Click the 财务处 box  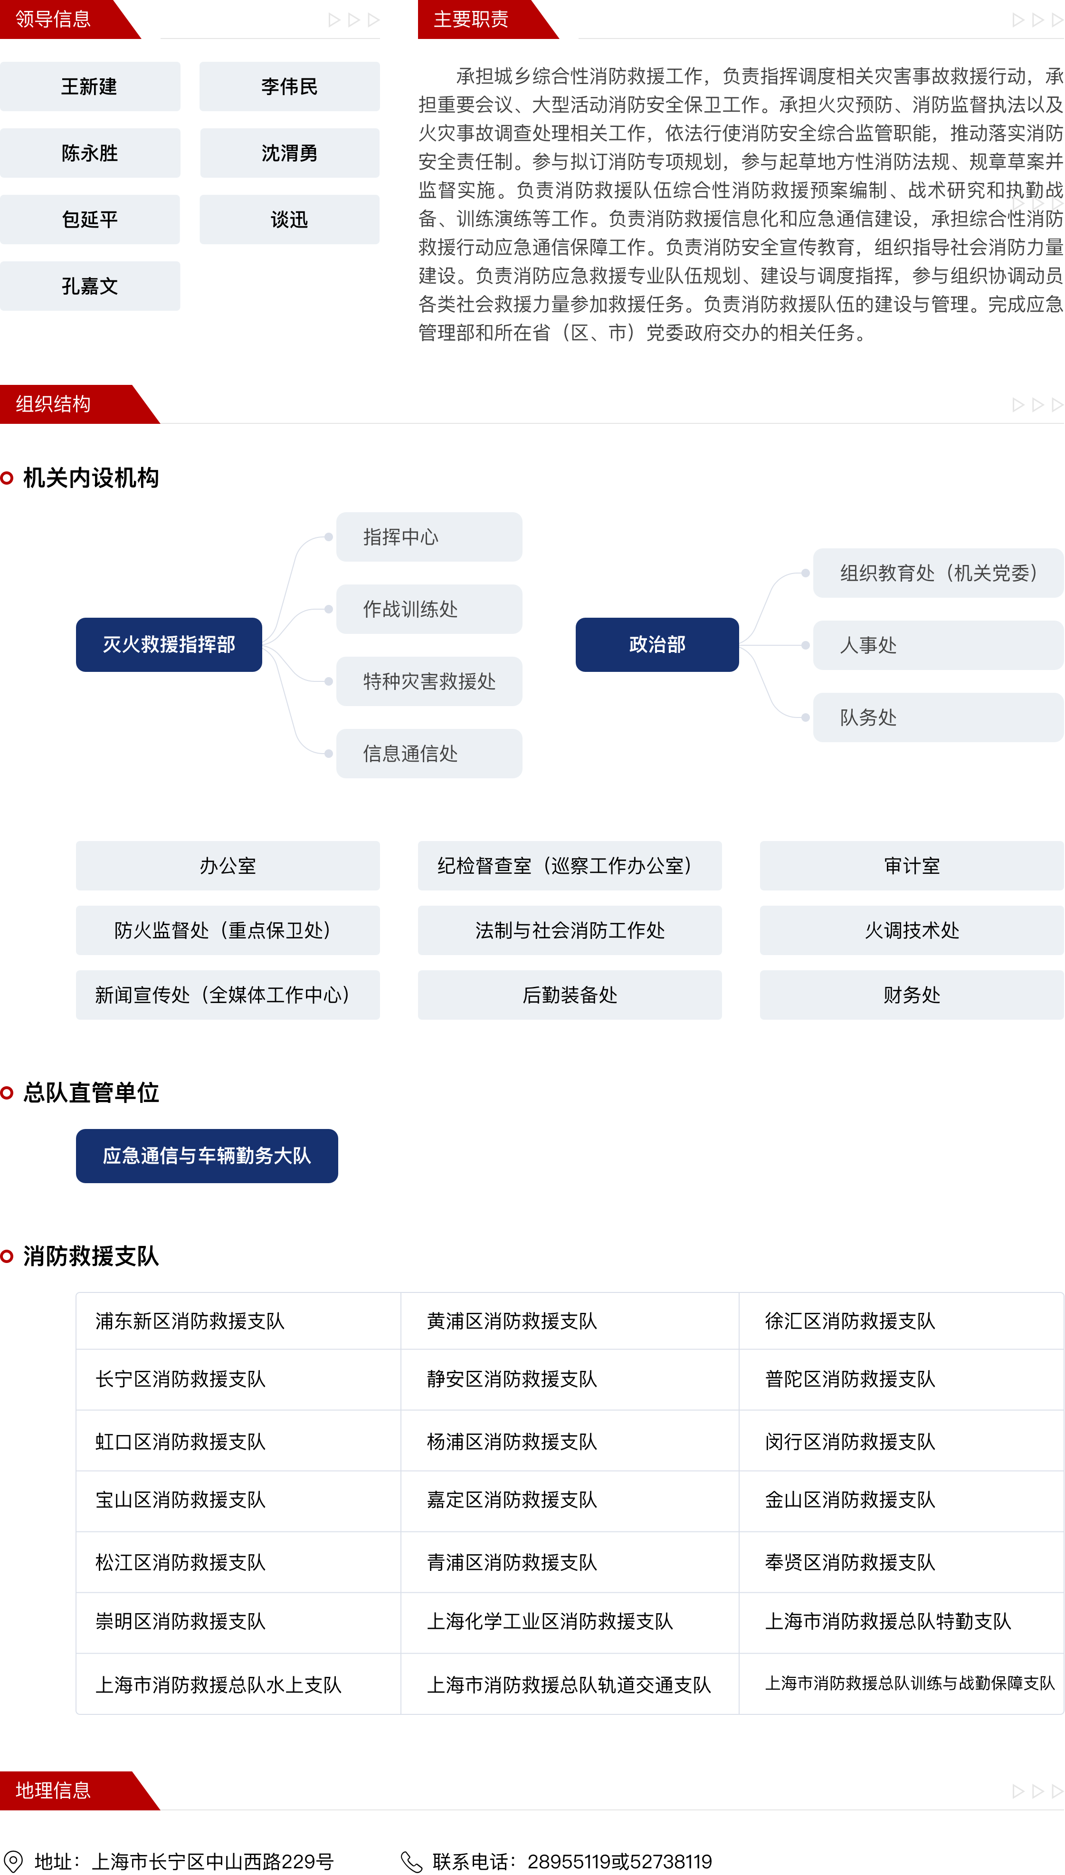tap(912, 995)
